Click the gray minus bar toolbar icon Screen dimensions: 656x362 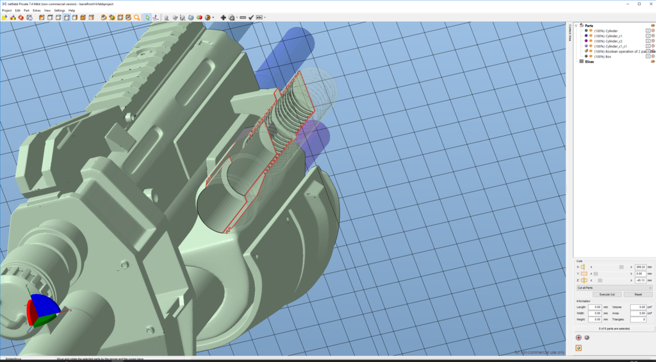tap(243, 17)
